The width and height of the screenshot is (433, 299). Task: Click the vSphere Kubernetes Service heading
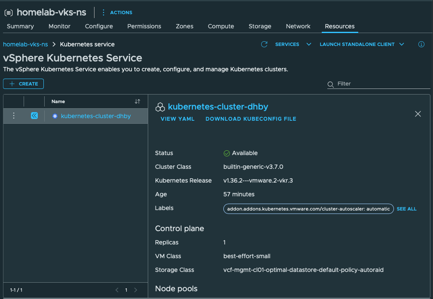73,58
